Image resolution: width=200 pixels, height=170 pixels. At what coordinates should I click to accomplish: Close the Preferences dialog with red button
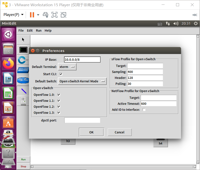click(33, 51)
